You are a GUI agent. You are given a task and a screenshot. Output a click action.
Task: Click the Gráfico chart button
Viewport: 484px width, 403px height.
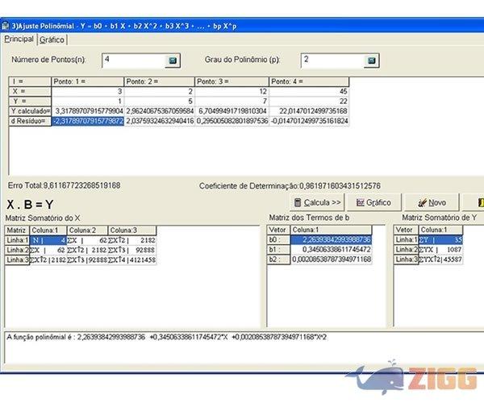pyautogui.click(x=373, y=202)
